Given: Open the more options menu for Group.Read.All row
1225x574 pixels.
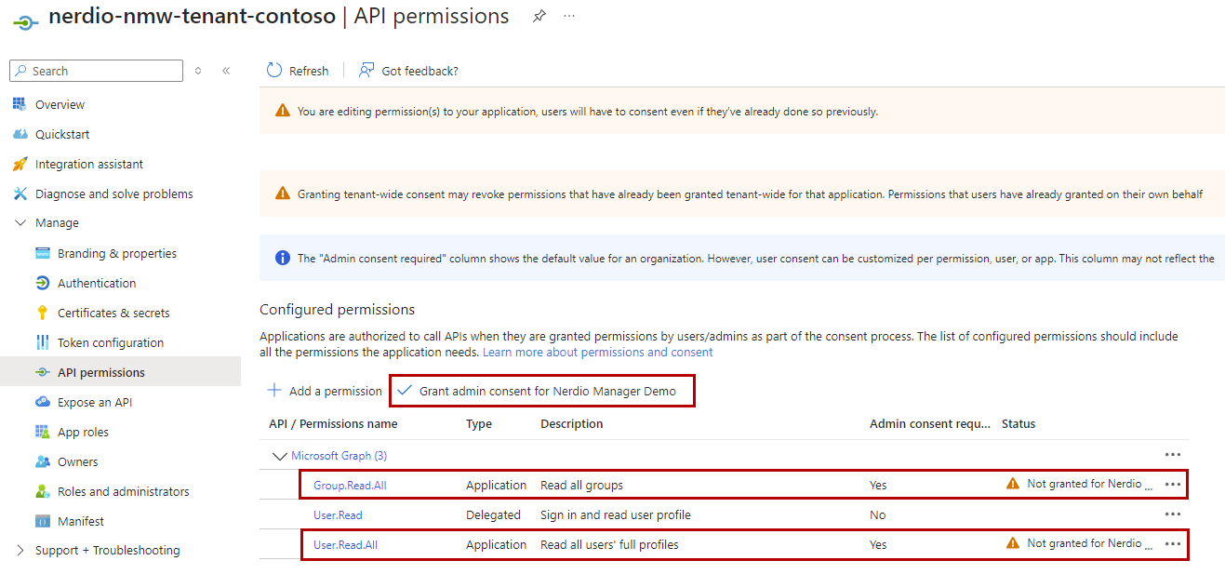Looking at the screenshot, I should click(x=1173, y=485).
